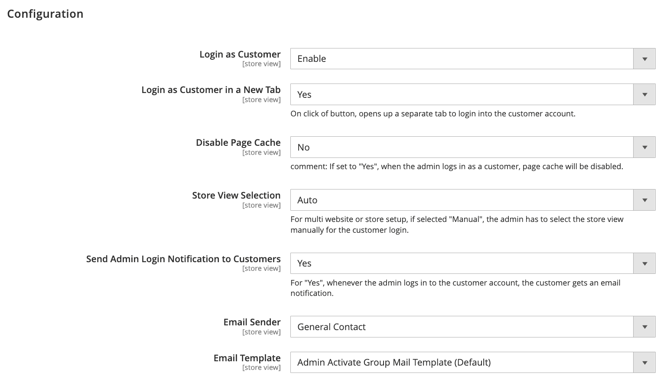670x379 pixels.
Task: Click the page cache will be disabled comment
Action: click(x=457, y=167)
